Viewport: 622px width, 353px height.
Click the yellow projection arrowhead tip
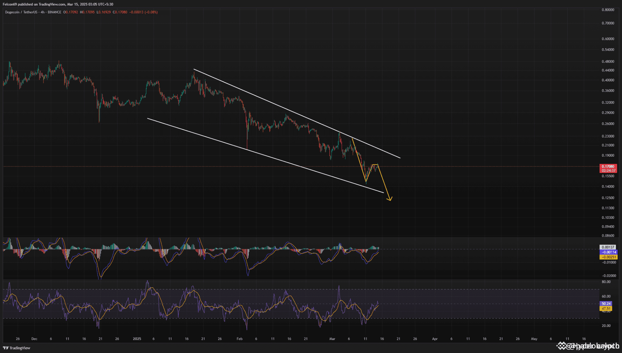click(x=390, y=200)
